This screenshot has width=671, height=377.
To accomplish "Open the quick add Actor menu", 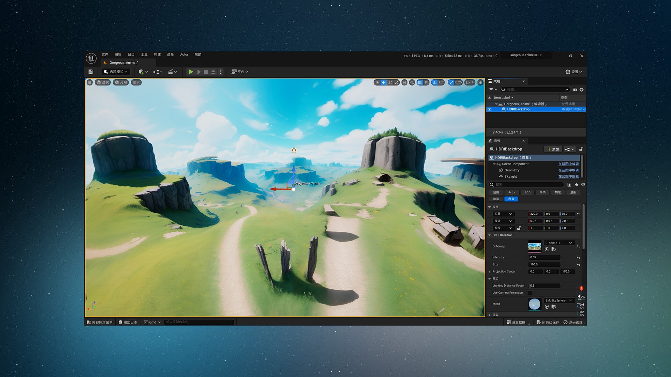I will click(x=141, y=72).
